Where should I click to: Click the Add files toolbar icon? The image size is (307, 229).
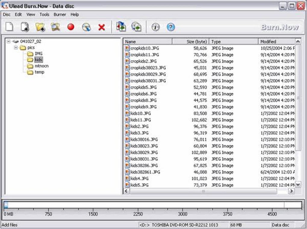click(25, 27)
